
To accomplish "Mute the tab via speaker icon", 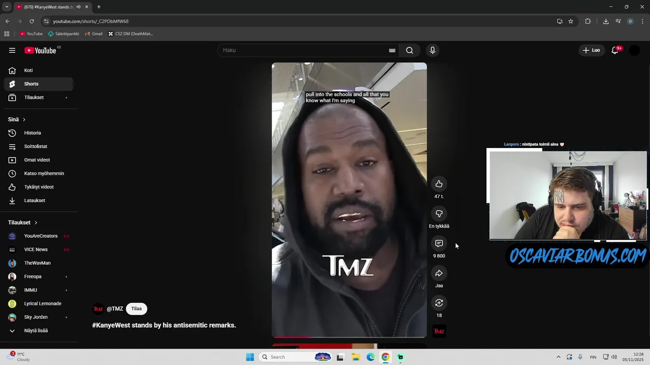I will [78, 7].
